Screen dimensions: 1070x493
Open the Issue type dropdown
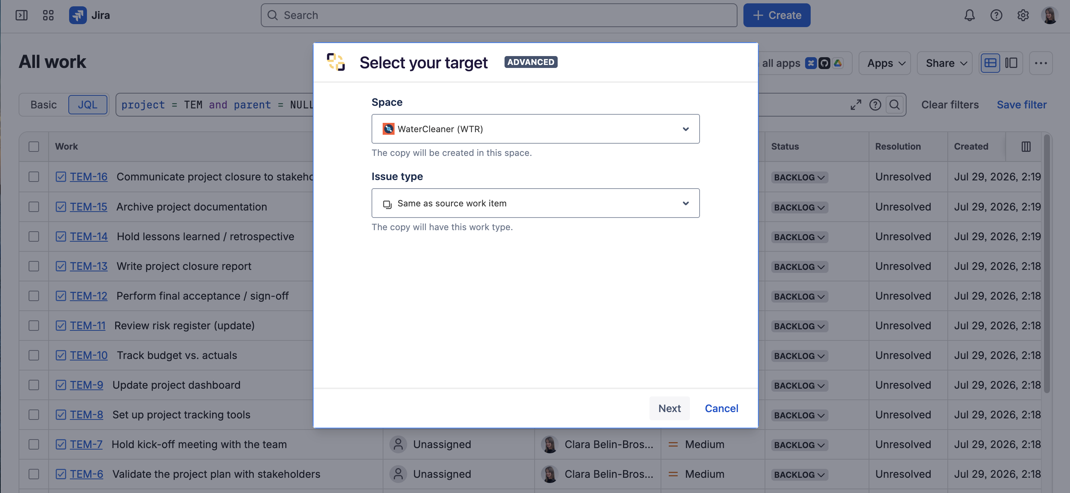click(x=535, y=203)
